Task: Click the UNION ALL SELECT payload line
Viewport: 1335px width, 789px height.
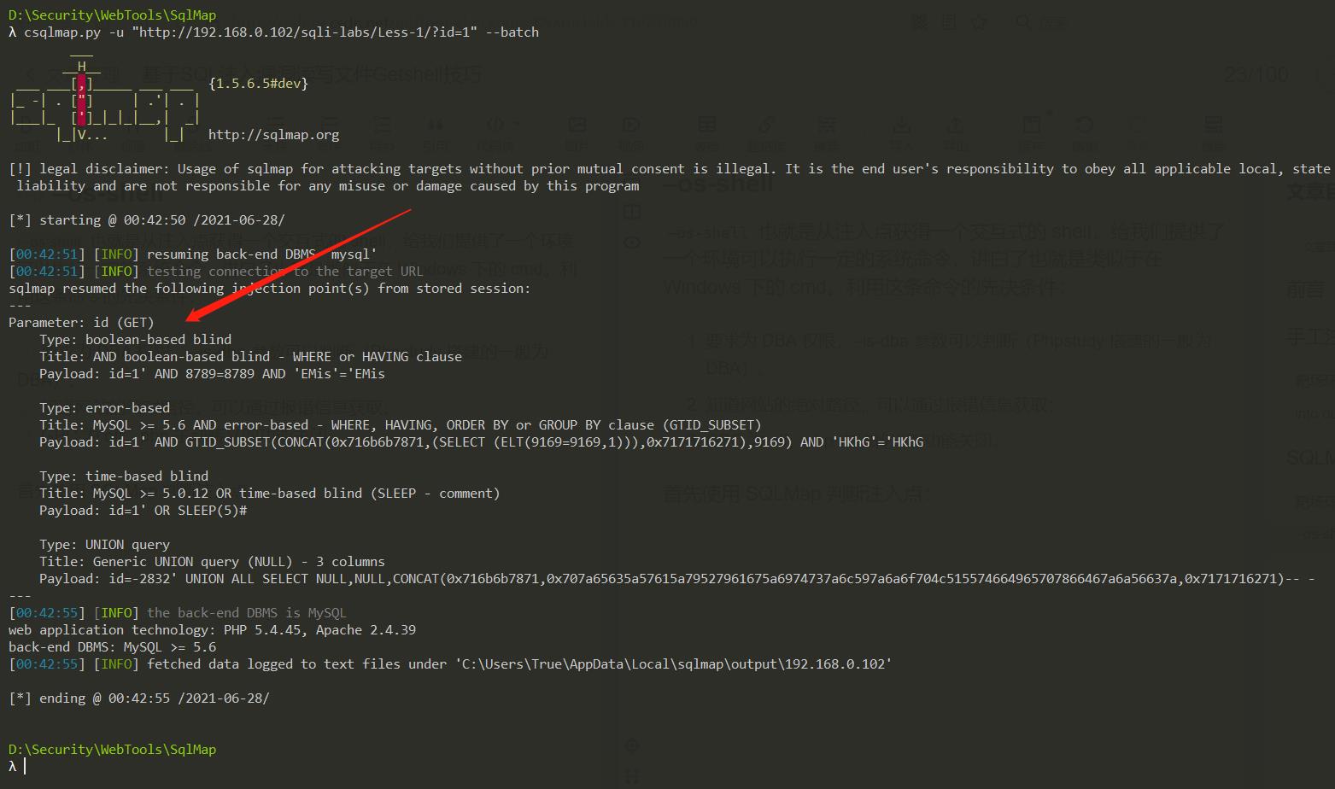Action: coord(676,579)
